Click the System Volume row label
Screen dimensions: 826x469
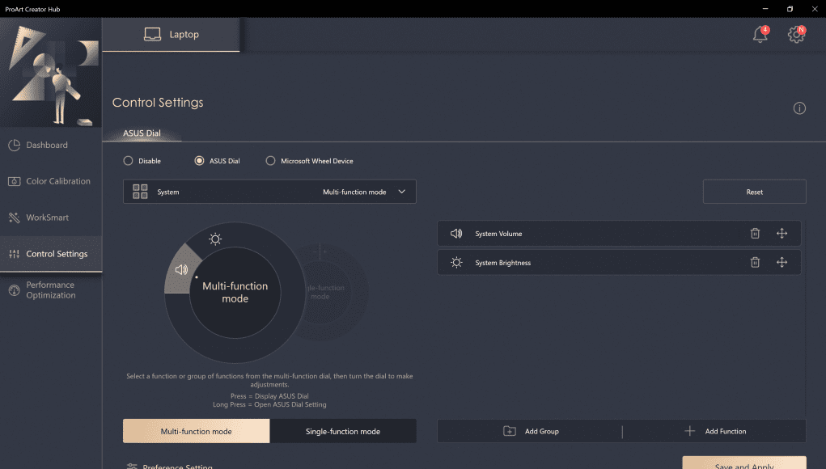pyautogui.click(x=498, y=234)
